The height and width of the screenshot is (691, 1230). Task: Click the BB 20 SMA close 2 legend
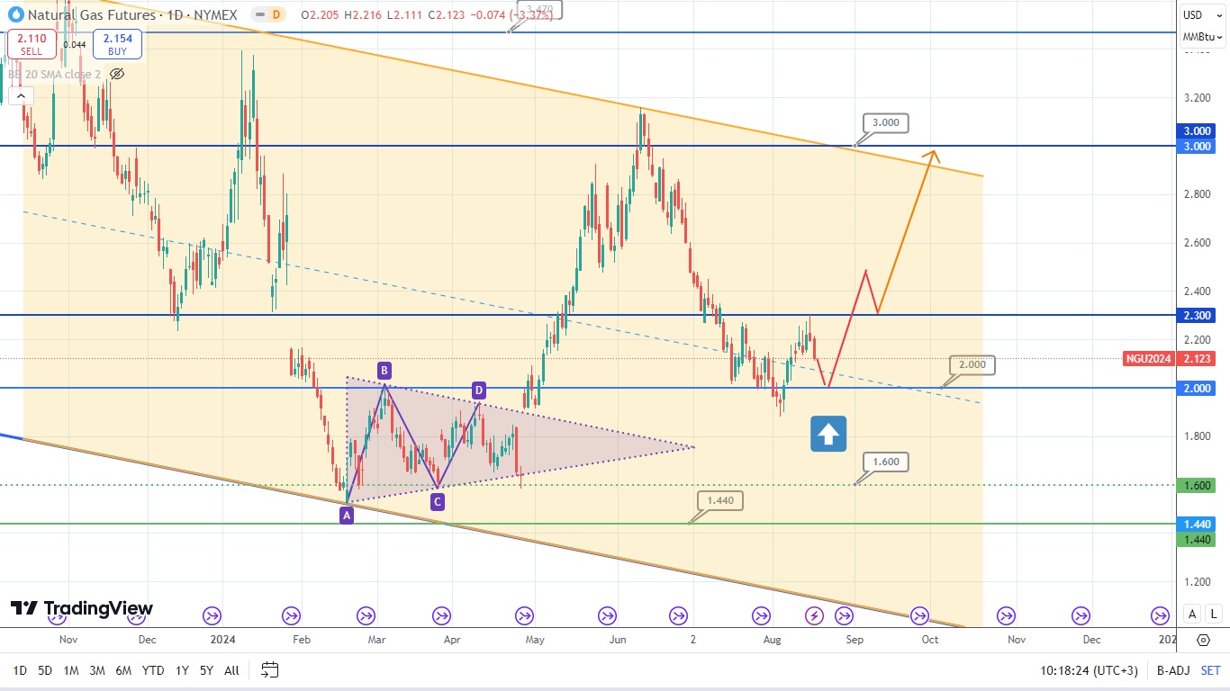[x=55, y=74]
